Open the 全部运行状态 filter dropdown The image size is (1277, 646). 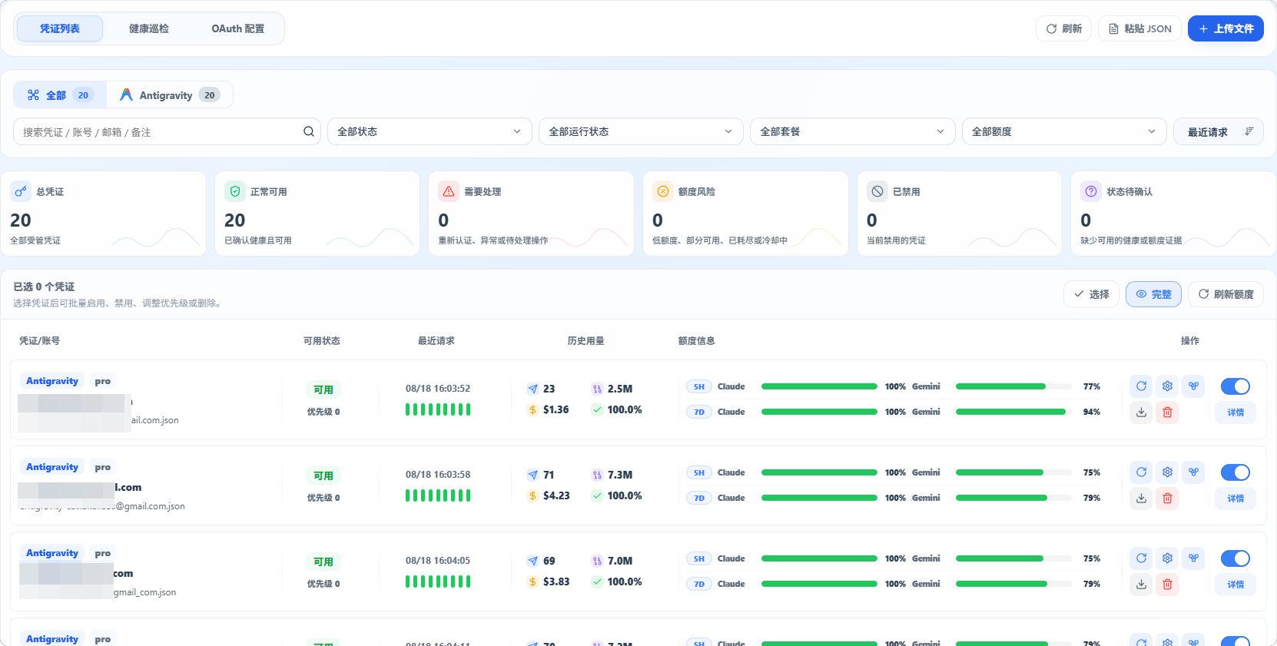[641, 131]
